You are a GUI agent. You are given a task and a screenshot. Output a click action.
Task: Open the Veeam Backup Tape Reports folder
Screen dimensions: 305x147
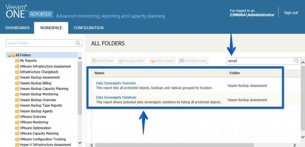pyautogui.click(x=41, y=105)
